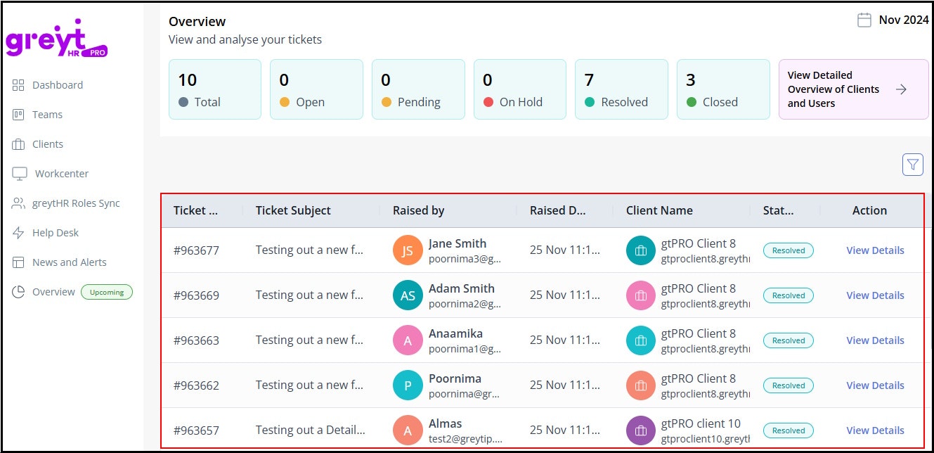
Task: Click the Upcoming badge beside Overview
Action: 107,292
